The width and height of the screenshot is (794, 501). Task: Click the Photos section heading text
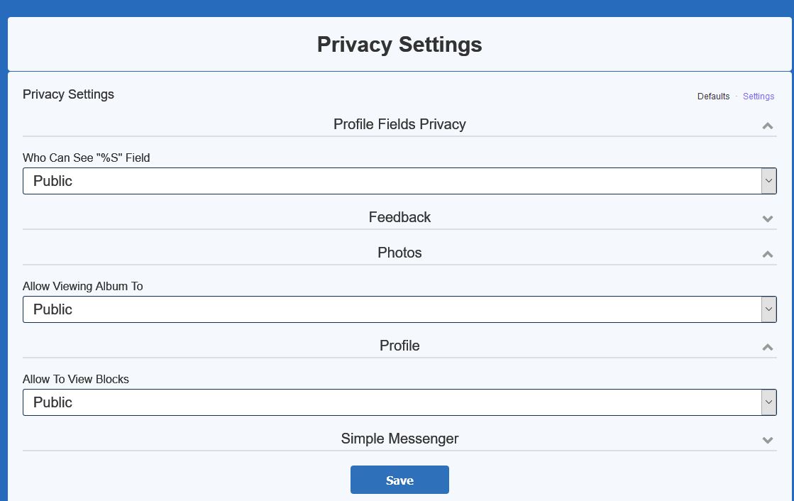(x=399, y=253)
